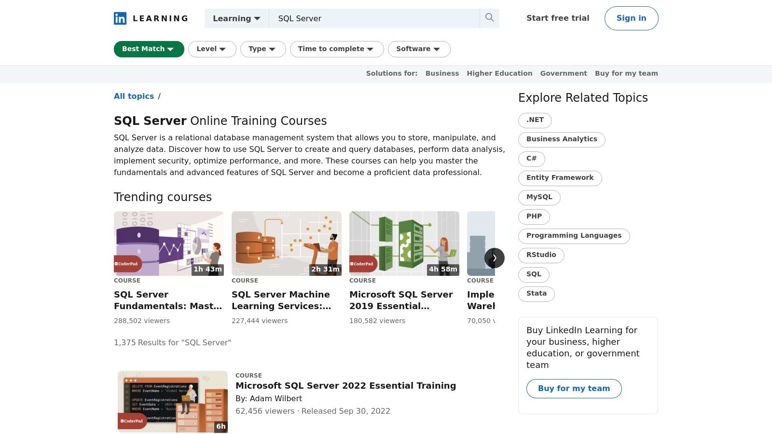
Task: Select the .NET related topic
Action: (x=535, y=120)
